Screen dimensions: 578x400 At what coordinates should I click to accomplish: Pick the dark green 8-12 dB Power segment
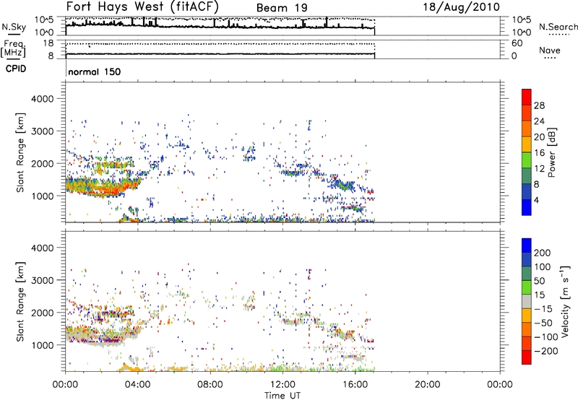527,175
